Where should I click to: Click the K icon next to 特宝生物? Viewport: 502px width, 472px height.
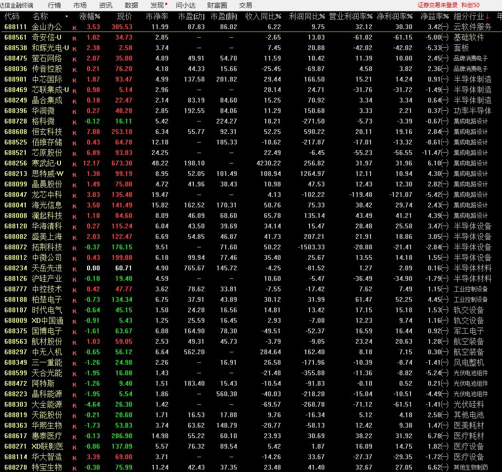click(75, 469)
